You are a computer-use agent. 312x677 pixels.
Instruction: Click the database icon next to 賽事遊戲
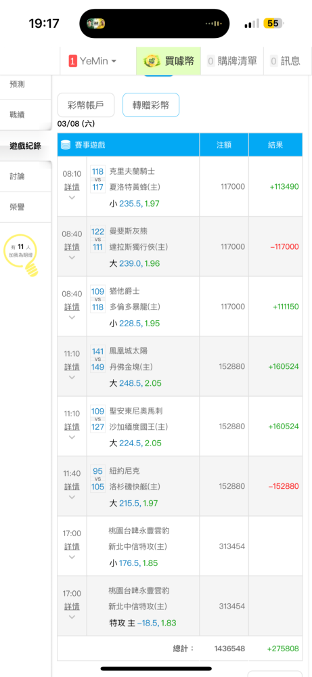(66, 145)
